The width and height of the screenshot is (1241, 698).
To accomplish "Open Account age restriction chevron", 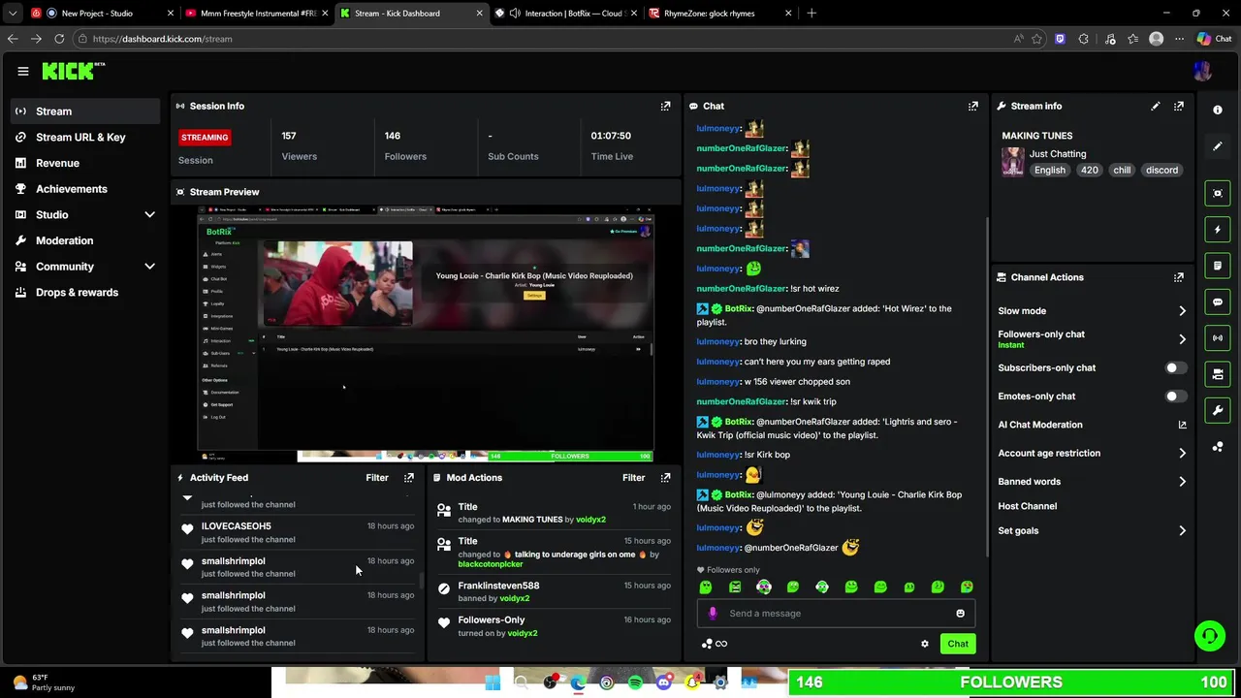I will tap(1182, 453).
